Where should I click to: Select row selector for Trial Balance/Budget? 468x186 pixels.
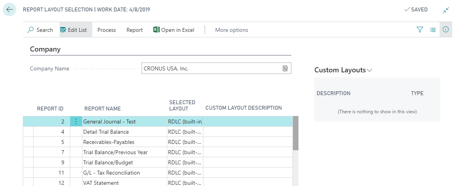click(28, 162)
